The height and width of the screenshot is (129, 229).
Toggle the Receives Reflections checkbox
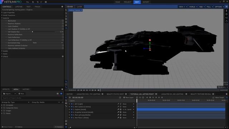coord(63,34)
